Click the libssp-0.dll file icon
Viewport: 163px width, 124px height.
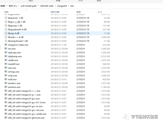click(6, 33)
